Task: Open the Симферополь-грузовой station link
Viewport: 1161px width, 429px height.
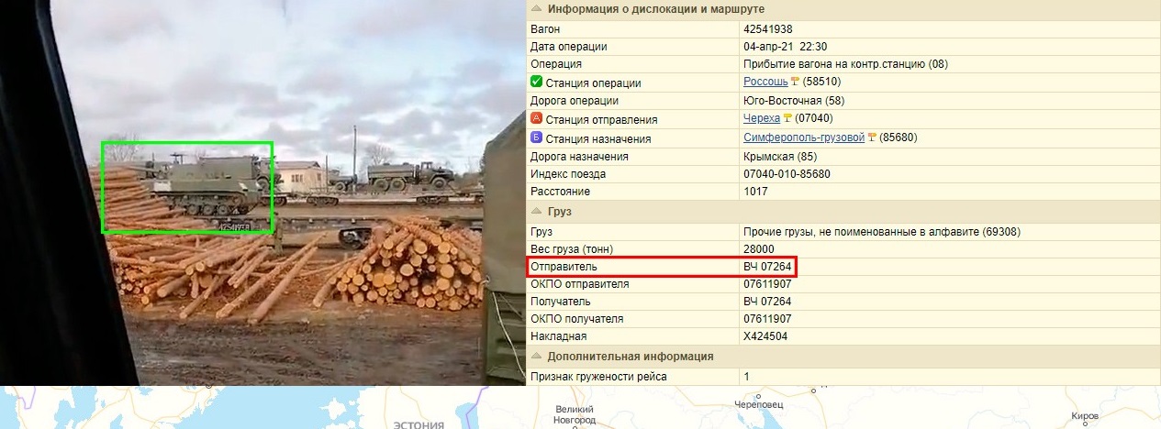Action: click(x=804, y=137)
